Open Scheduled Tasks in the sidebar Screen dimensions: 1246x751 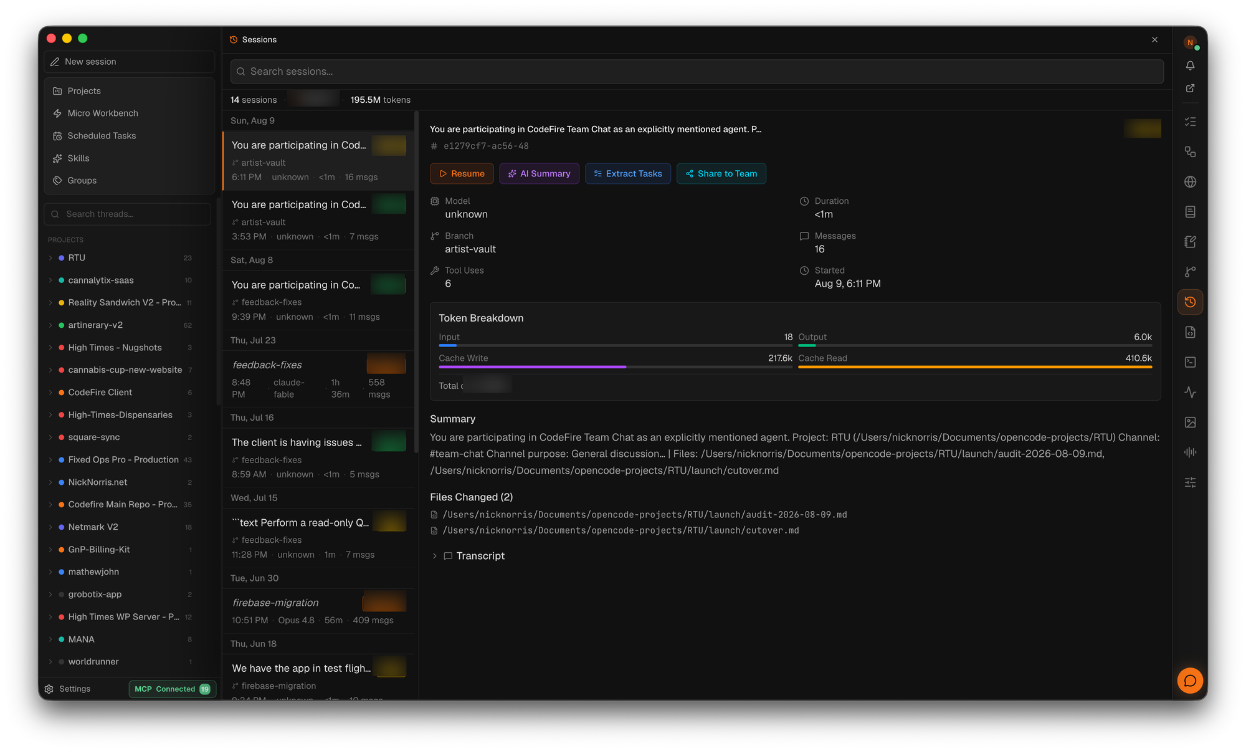pyautogui.click(x=129, y=136)
